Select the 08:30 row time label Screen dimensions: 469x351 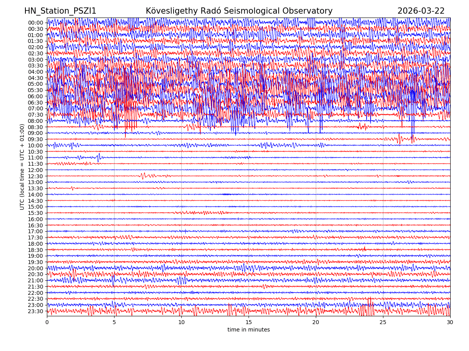[35, 127]
